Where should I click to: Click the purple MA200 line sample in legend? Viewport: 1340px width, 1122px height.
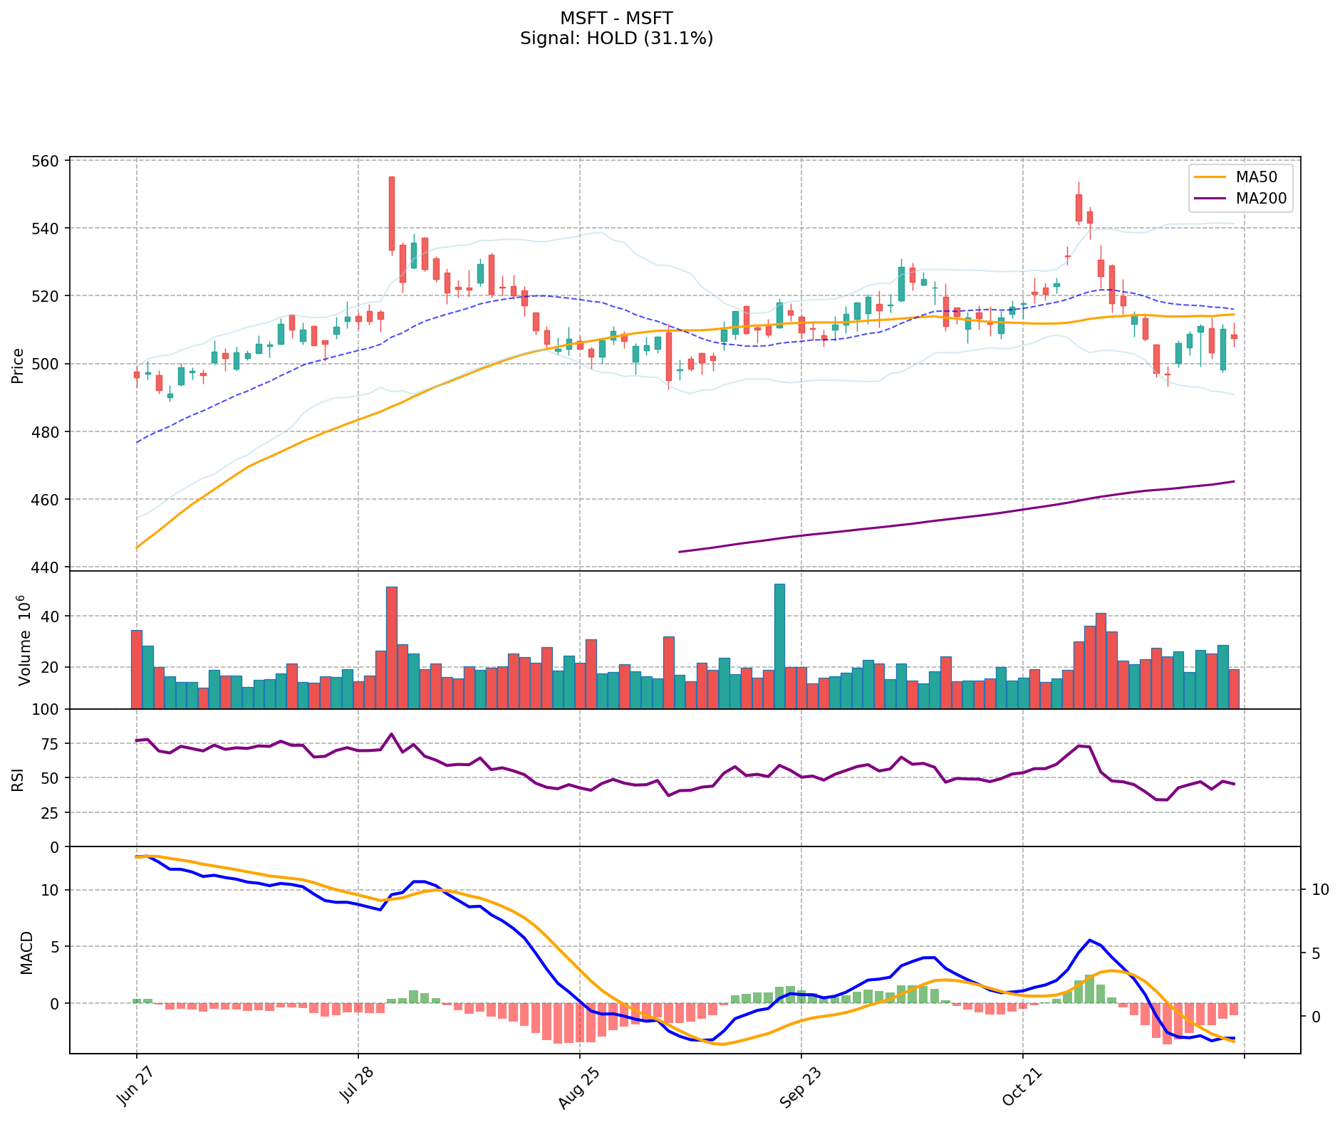pyautogui.click(x=1210, y=199)
